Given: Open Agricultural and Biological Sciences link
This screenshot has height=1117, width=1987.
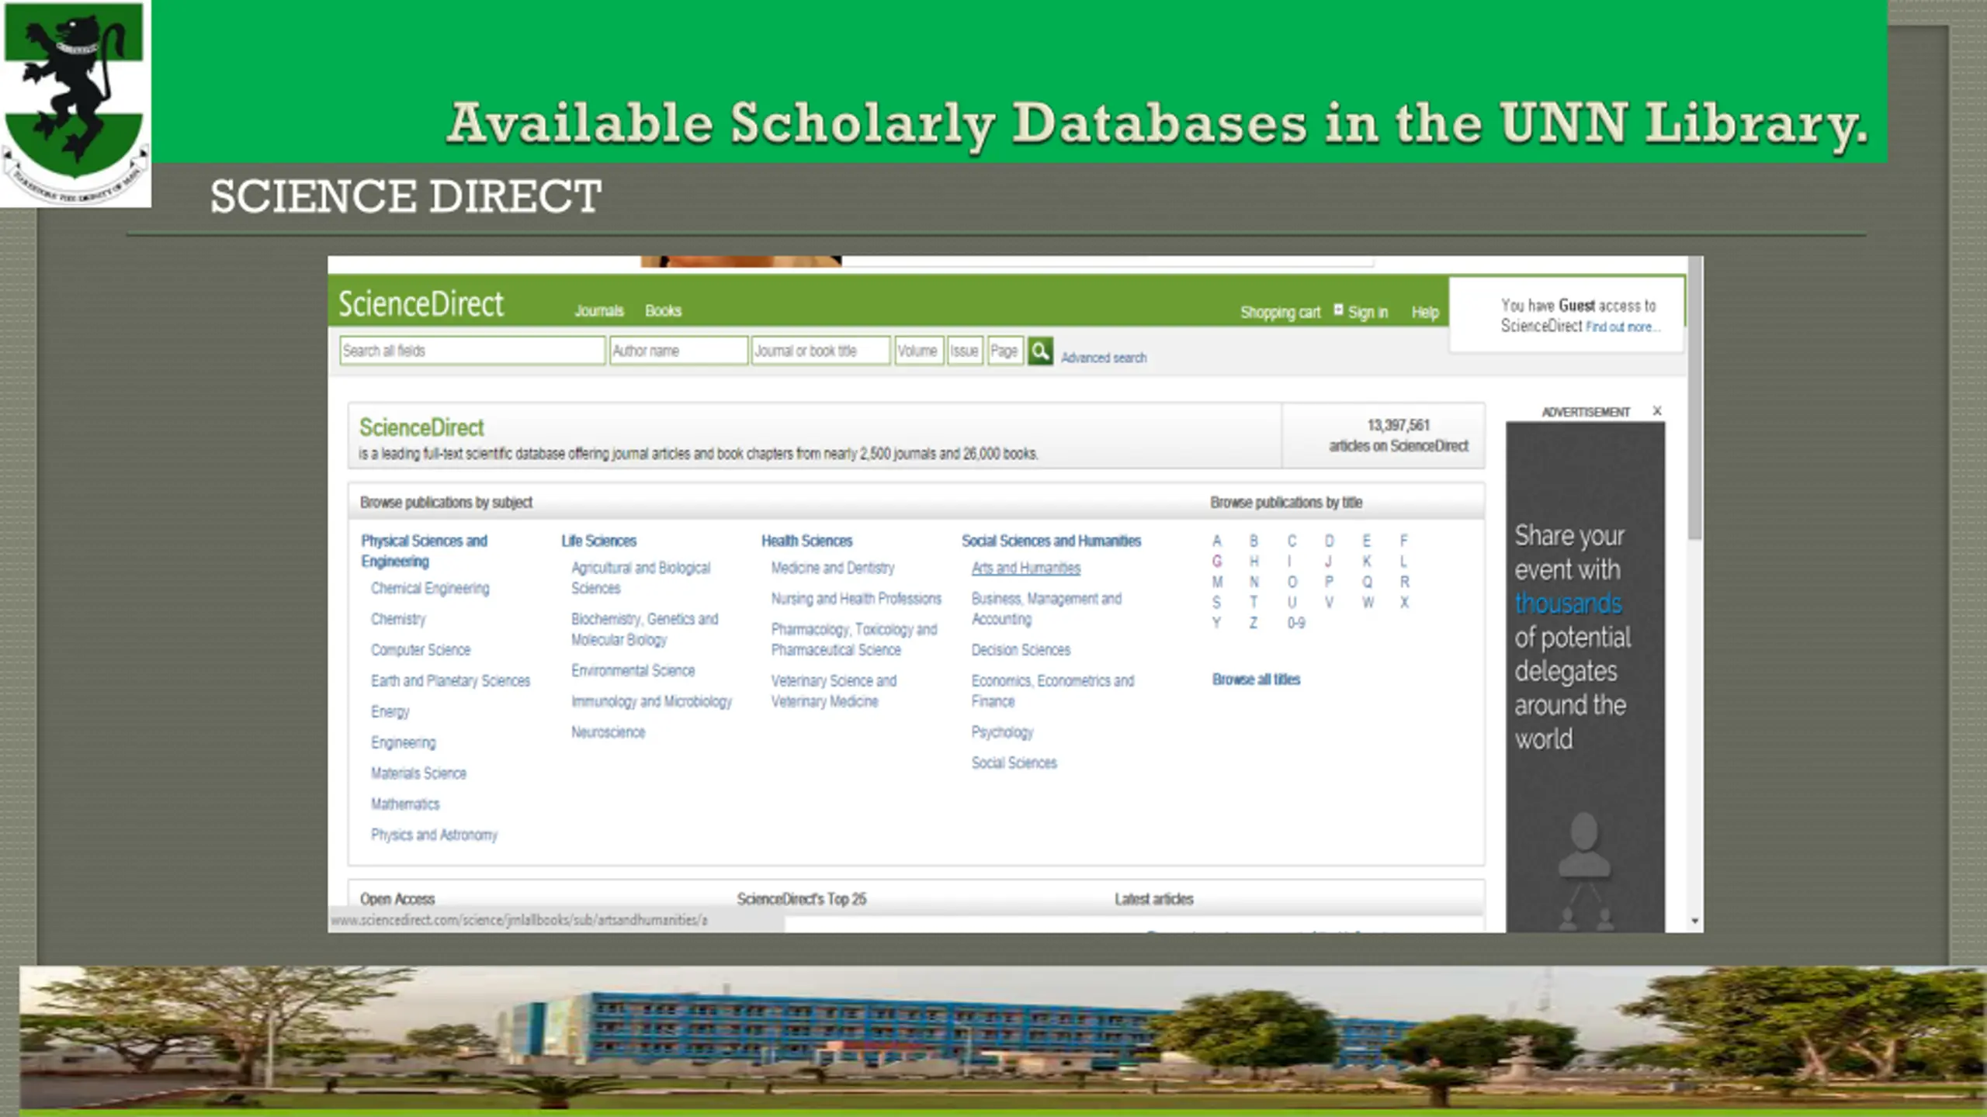Looking at the screenshot, I should click(x=641, y=578).
